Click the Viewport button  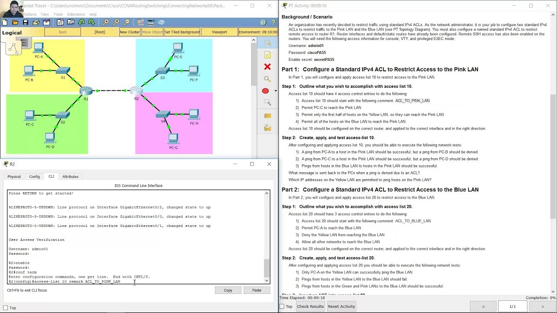(219, 32)
